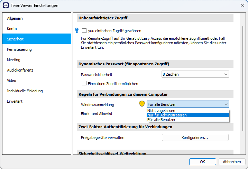Open the Passwortsicherheit 8 Zeichen dropdown
The image size is (248, 169).
point(195,74)
